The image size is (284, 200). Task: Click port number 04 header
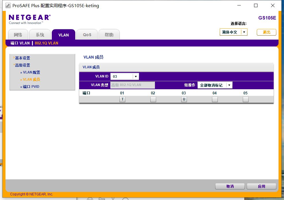click(215, 93)
